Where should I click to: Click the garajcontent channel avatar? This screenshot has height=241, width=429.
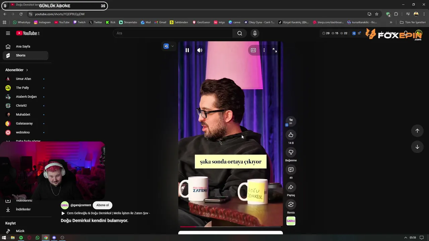click(65, 205)
